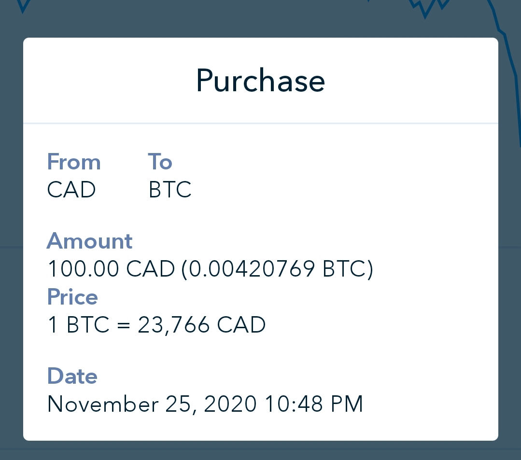521x460 pixels.
Task: Select the From label
Action: (73, 162)
